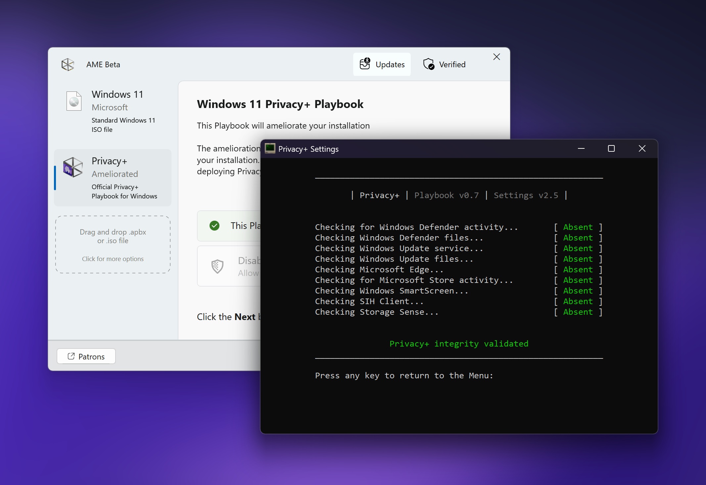Click 'Checking Windows Defender files...' line
The height and width of the screenshot is (485, 706).
click(399, 238)
